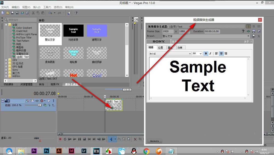This screenshot has width=274, height=155.
Task: Click the red Delete X in transport bar
Action: click(135, 139)
